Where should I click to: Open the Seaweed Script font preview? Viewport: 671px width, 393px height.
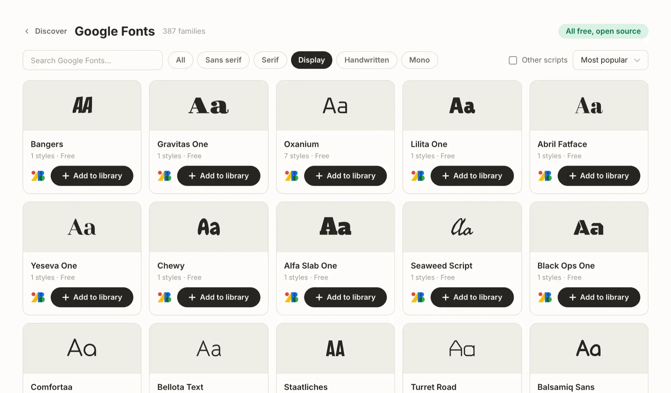coord(462,227)
